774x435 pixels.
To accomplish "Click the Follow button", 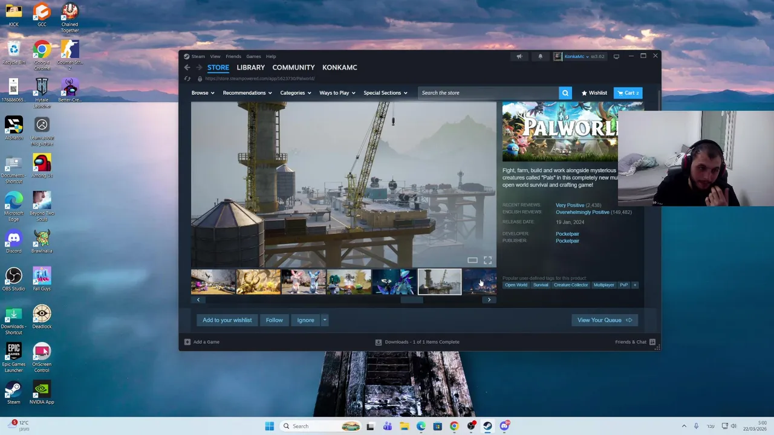I will (x=274, y=320).
